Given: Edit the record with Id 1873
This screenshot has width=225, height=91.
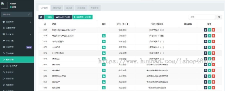Looking at the screenshot, I should tap(209, 47).
